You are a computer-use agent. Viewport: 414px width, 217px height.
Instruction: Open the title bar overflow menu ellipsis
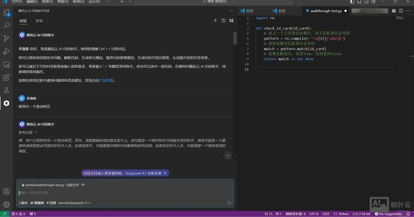point(107,2)
